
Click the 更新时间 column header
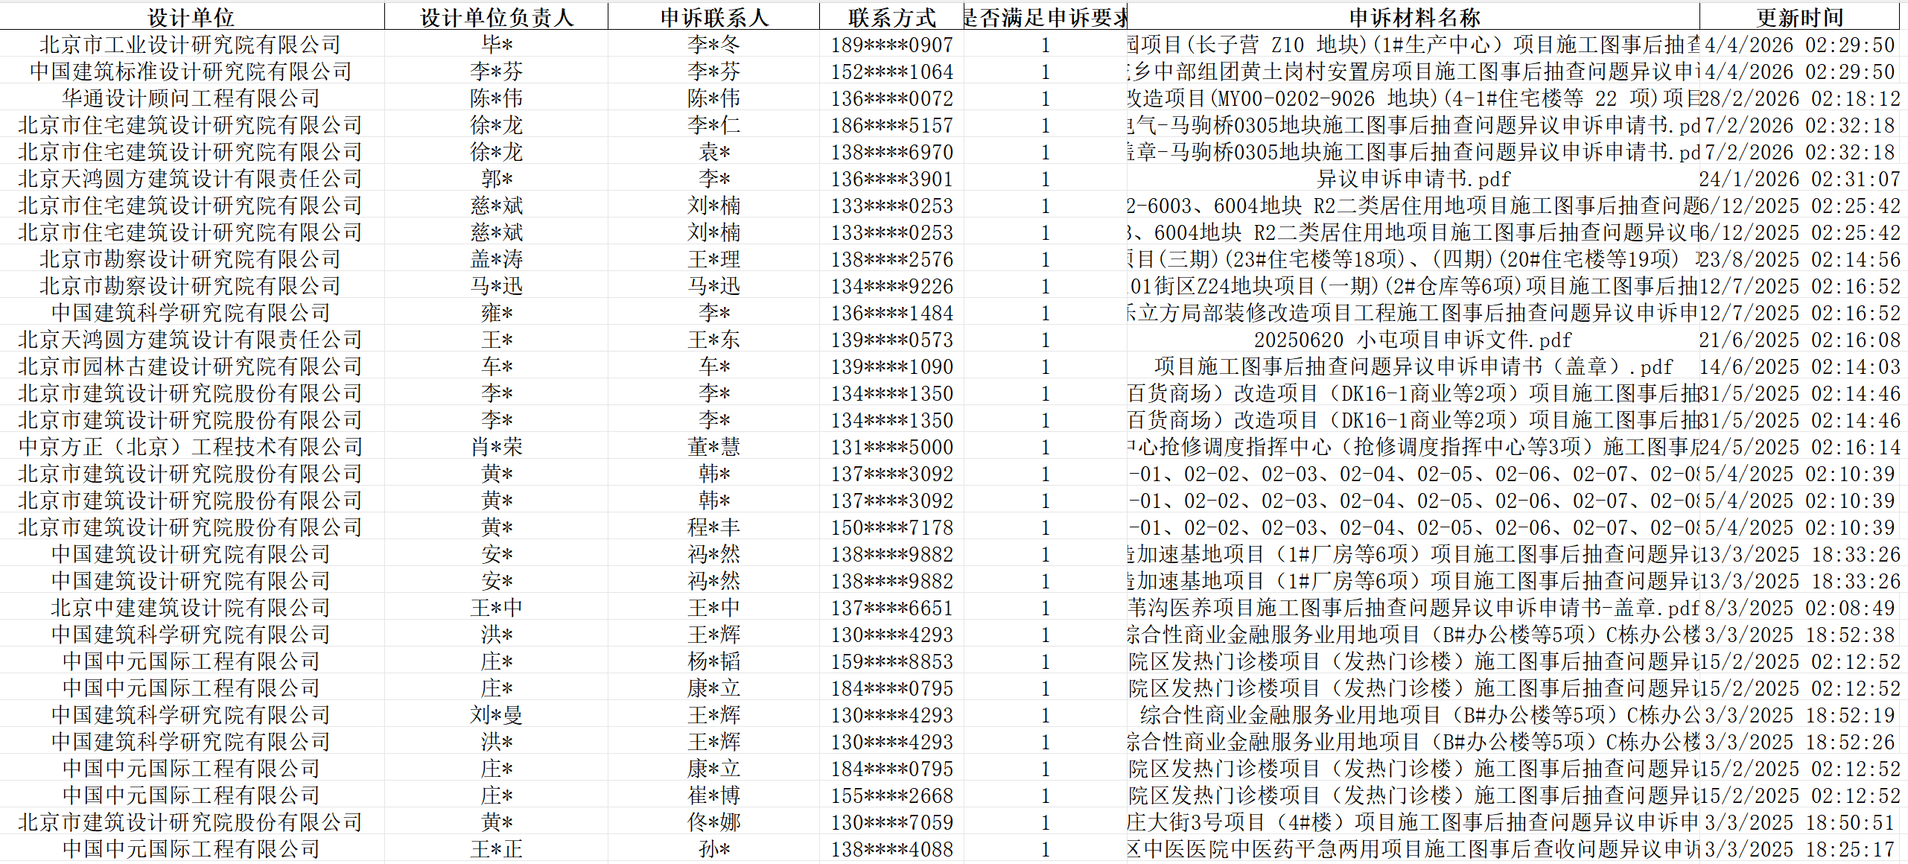coord(1799,17)
